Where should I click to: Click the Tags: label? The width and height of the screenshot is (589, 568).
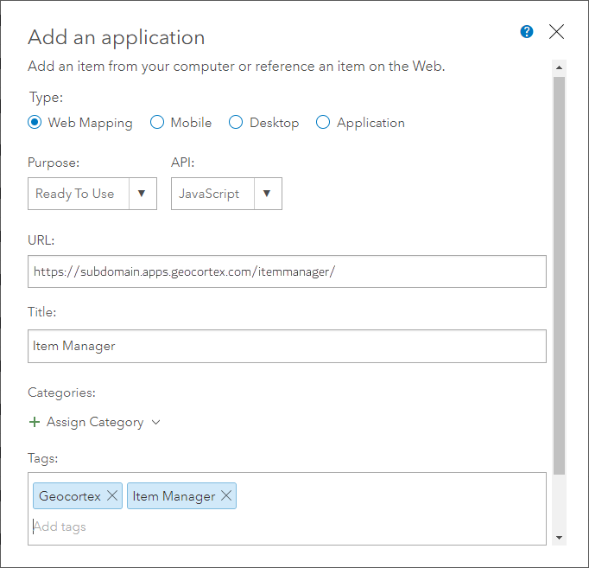coord(43,458)
